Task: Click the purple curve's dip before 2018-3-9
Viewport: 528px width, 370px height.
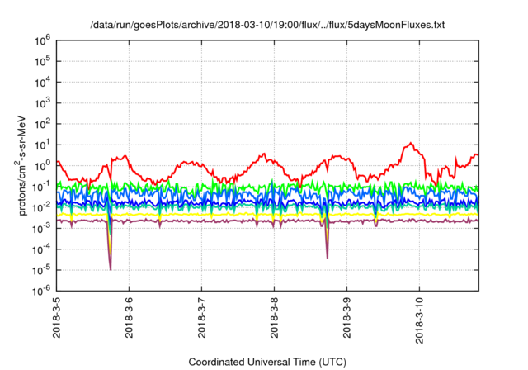Action: tap(328, 258)
